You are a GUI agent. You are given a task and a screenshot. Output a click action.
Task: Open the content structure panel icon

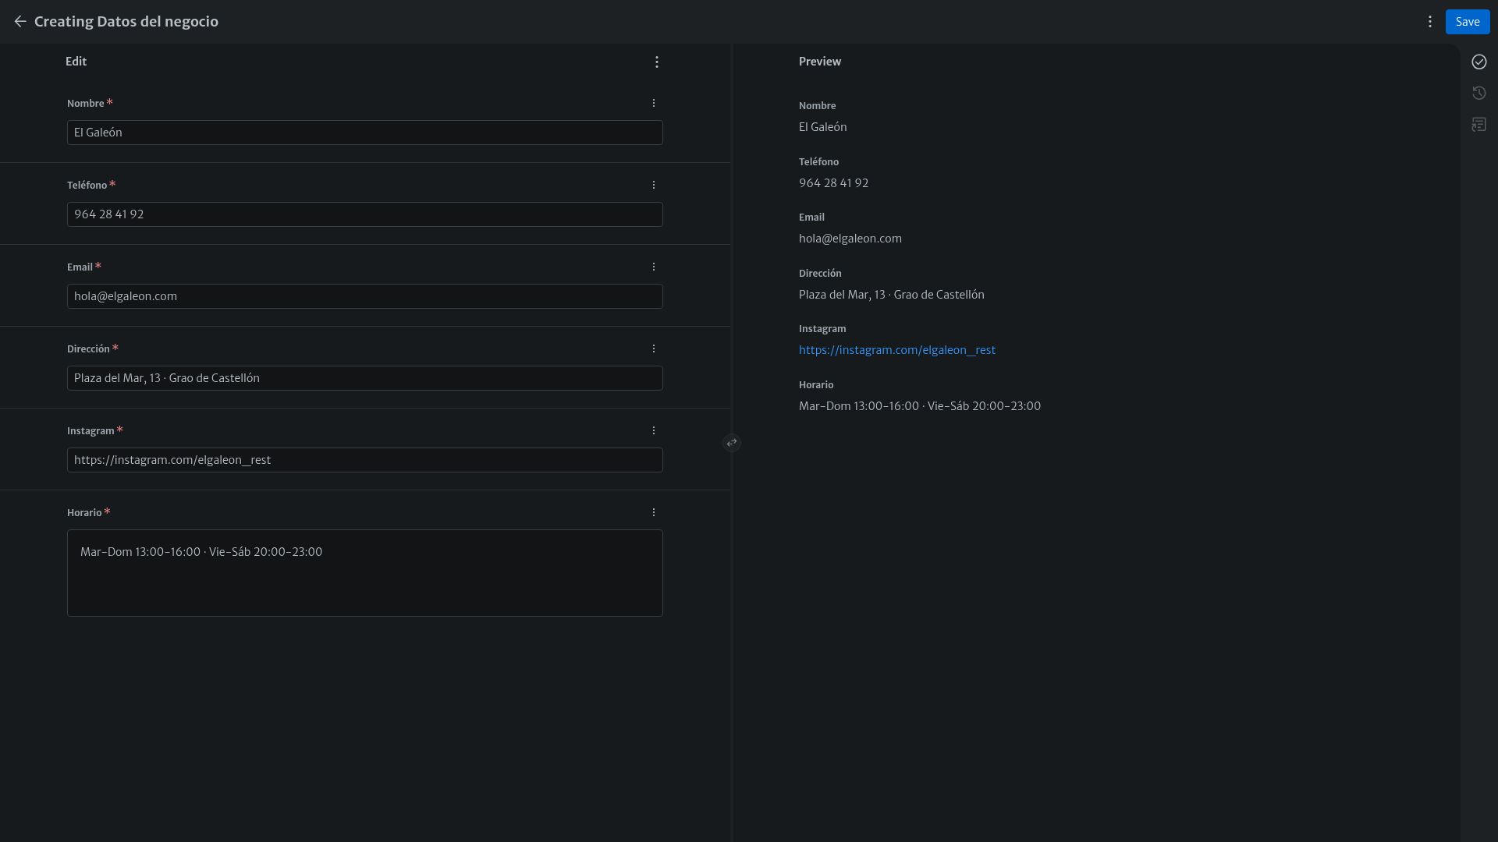coord(1479,125)
